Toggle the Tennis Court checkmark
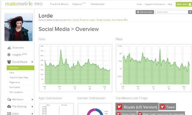Screen dimensions: 192x115 (x=118, y=114)
